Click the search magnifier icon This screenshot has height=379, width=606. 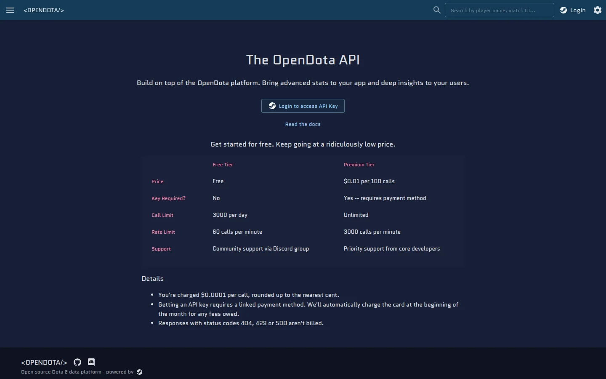437,10
